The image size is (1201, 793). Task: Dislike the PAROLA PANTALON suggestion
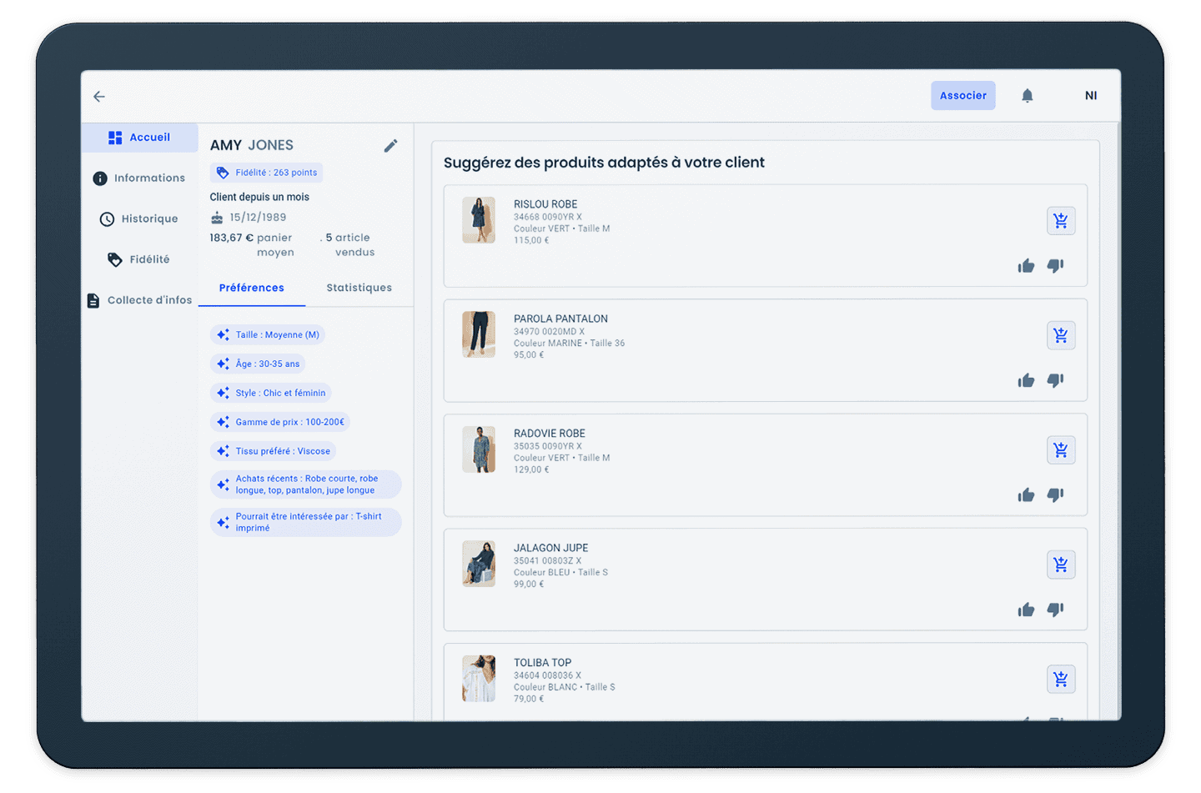(1055, 380)
